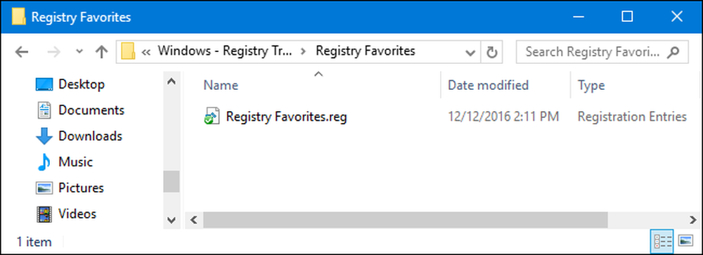Sort files by Name column
Viewport: 703px width, 255px height.
[221, 85]
